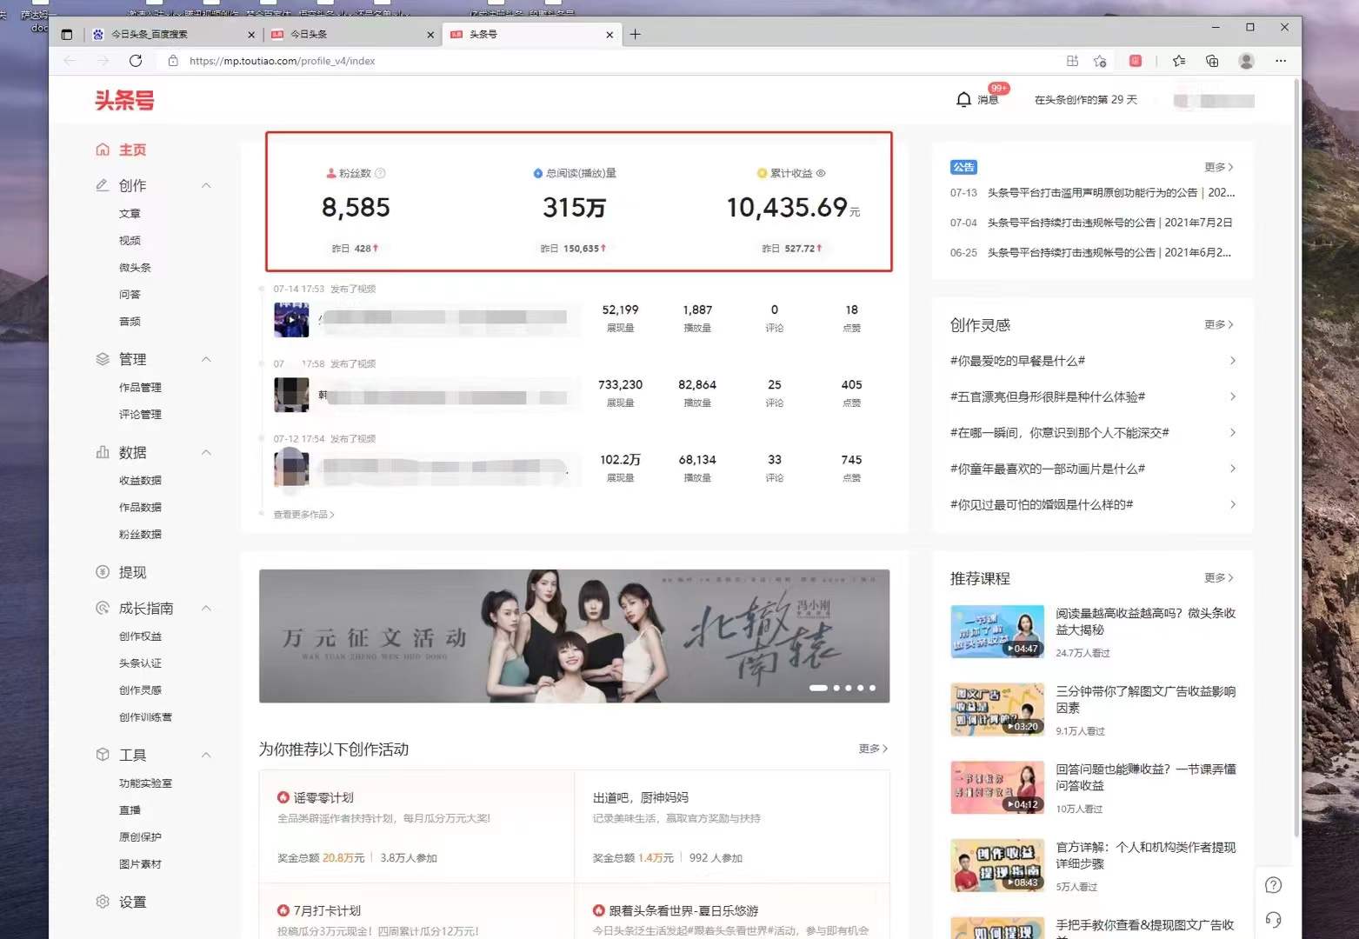Open 直播 under 工具
Image resolution: width=1359 pixels, height=939 pixels.
130,810
